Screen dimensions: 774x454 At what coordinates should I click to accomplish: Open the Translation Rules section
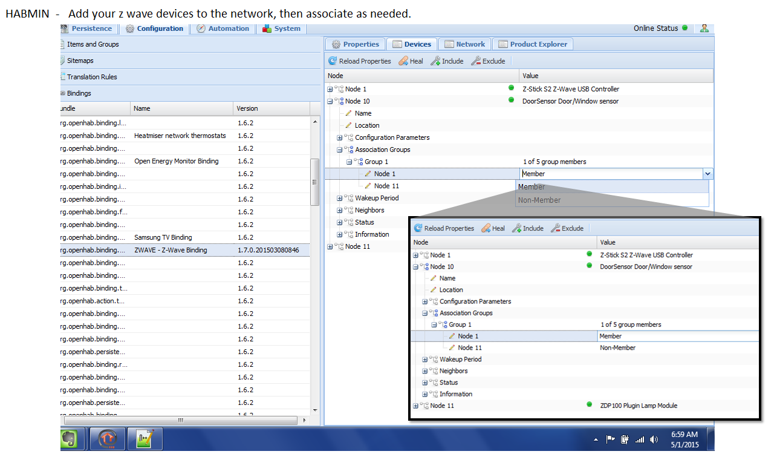190,77
